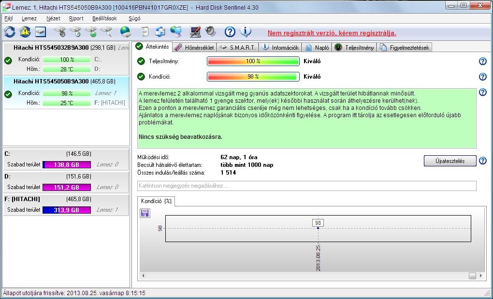
Task: Click green check icon of Hitachi HTS545050B9A300
Action: coord(8,94)
